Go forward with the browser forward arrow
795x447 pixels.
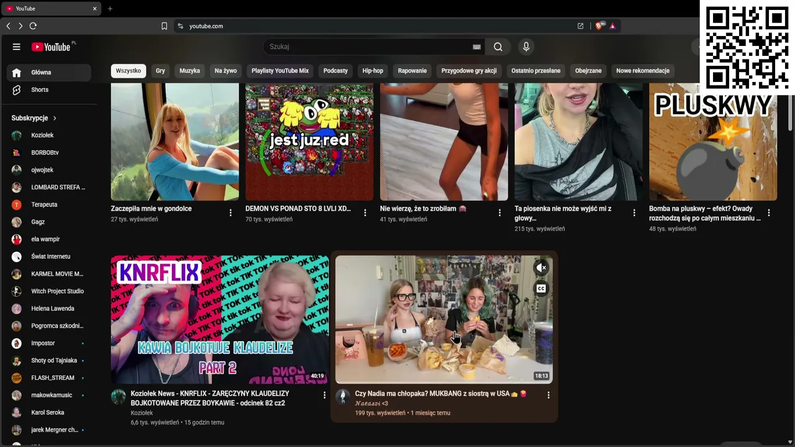pos(20,26)
